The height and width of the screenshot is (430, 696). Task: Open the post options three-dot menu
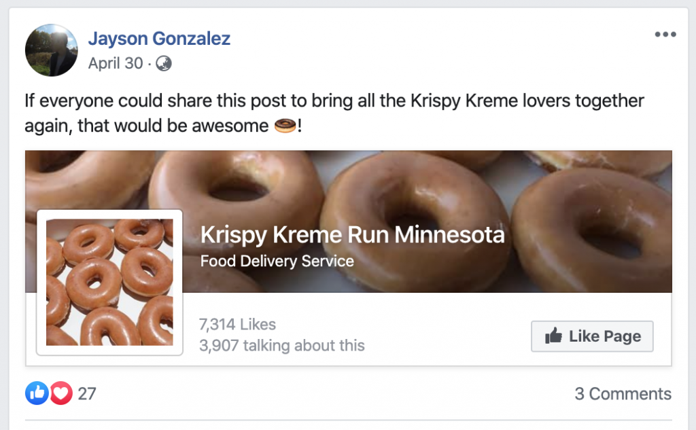click(665, 35)
